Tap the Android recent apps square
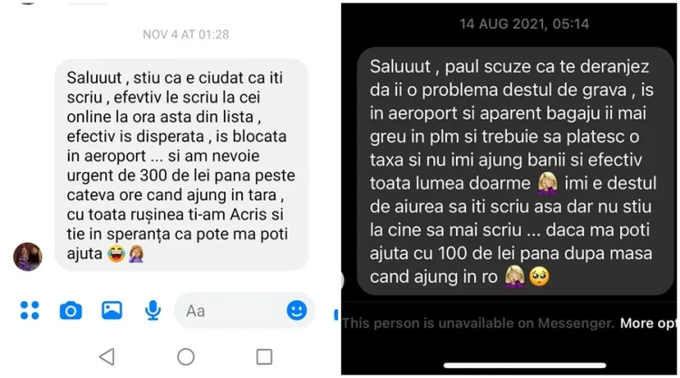 coord(264,357)
